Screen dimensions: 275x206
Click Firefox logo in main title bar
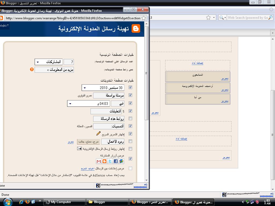click(3, 3)
